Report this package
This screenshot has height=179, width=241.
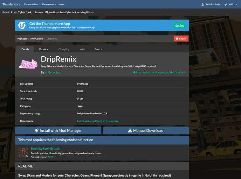point(181,39)
